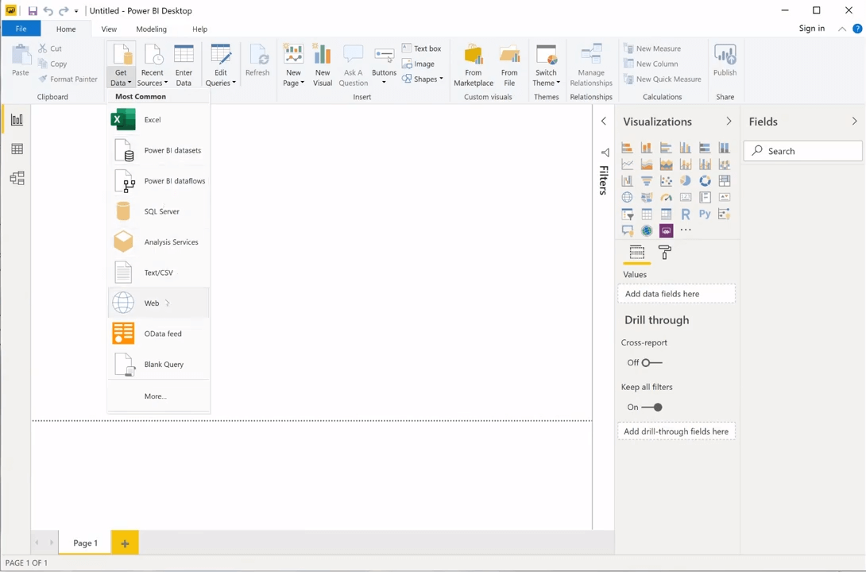Viewport: 866px width, 572px height.
Task: Expand the Shapes dropdown
Action: pos(423,79)
